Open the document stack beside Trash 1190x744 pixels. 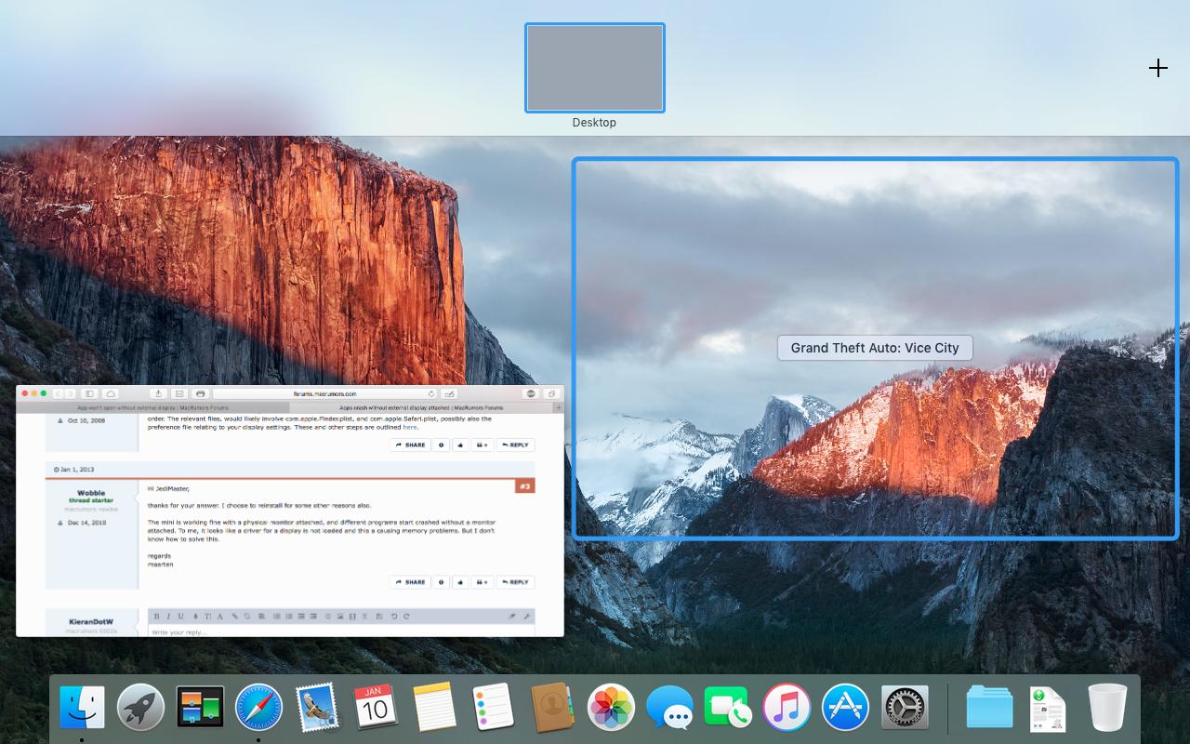1048,709
